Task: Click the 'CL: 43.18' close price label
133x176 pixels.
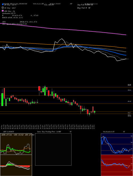Action: coord(49,5)
